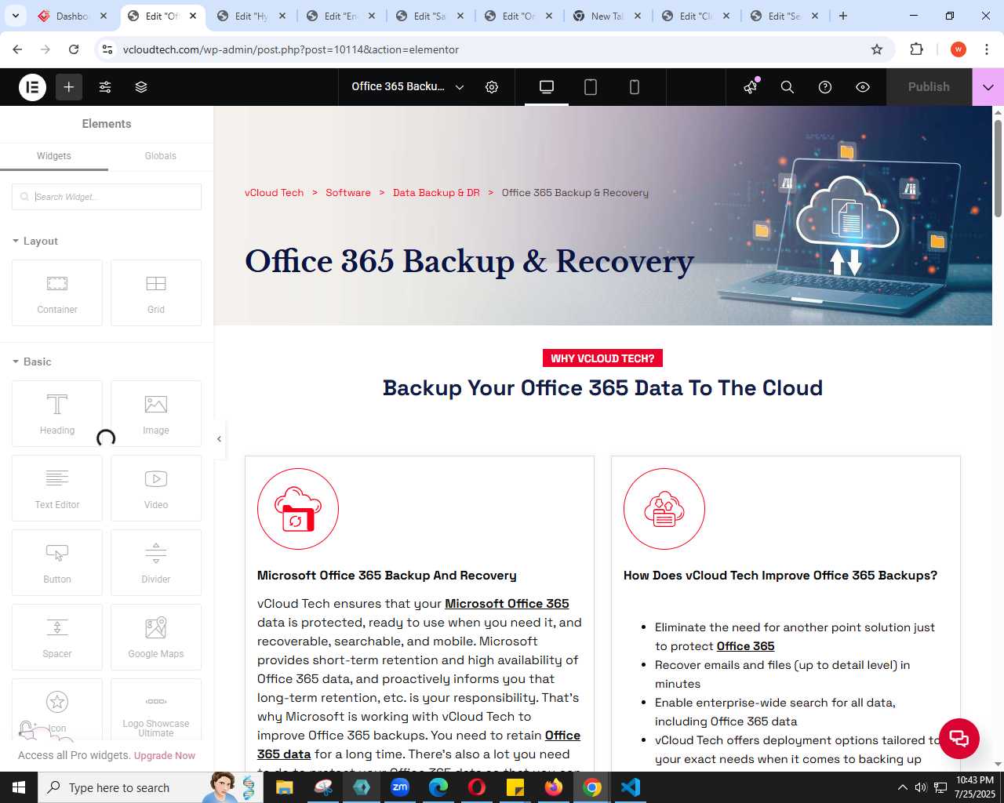This screenshot has width=1004, height=803.
Task: Click the cloud server backup icon
Action: coord(664,509)
